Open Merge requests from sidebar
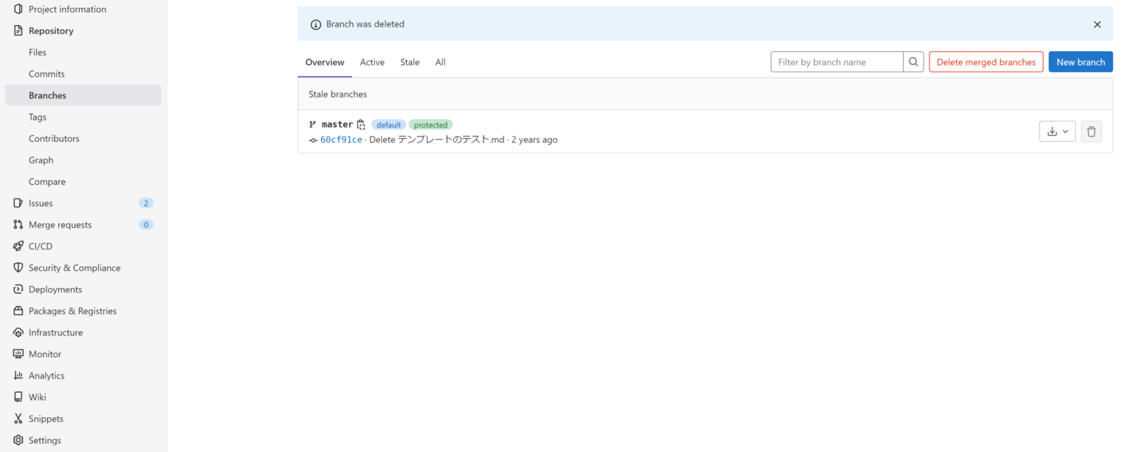This screenshot has height=452, width=1134. (x=60, y=225)
